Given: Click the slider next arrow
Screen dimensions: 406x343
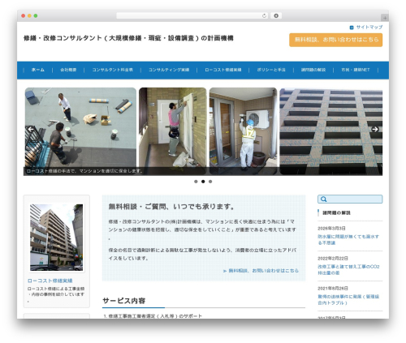Looking at the screenshot, I should tap(375, 129).
